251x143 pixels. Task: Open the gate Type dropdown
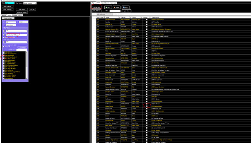pos(11,25)
